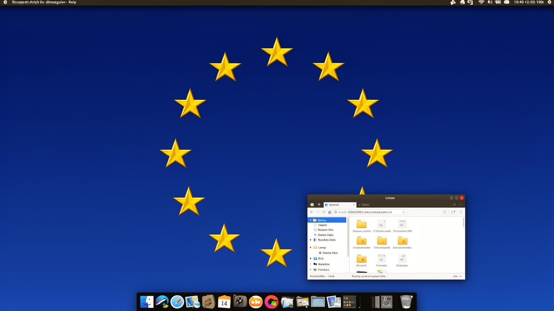The height and width of the screenshot is (311, 554).
Task: Go forward in the Linux window
Action: pos(318,212)
